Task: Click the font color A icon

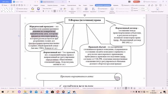Action: click(x=61, y=9)
